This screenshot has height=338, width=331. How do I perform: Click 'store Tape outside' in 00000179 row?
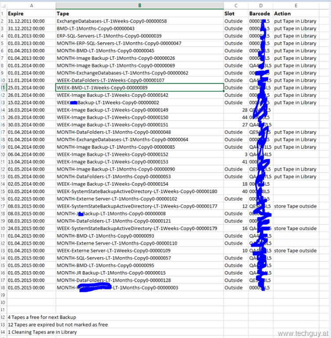295,228
